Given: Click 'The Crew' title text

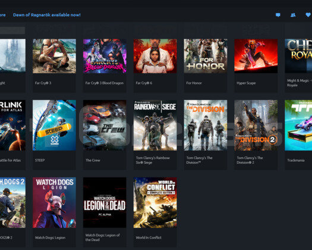Looking at the screenshot, I should pos(93,160).
